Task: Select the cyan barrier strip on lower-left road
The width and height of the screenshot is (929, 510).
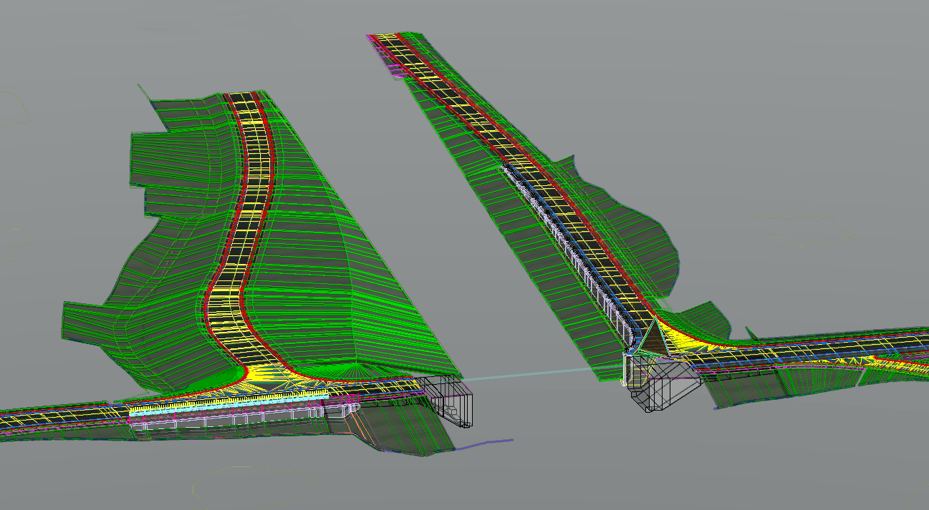Action: click(x=154, y=411)
